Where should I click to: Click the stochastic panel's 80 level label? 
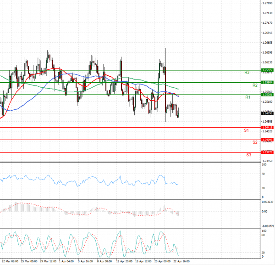click(x=263, y=235)
